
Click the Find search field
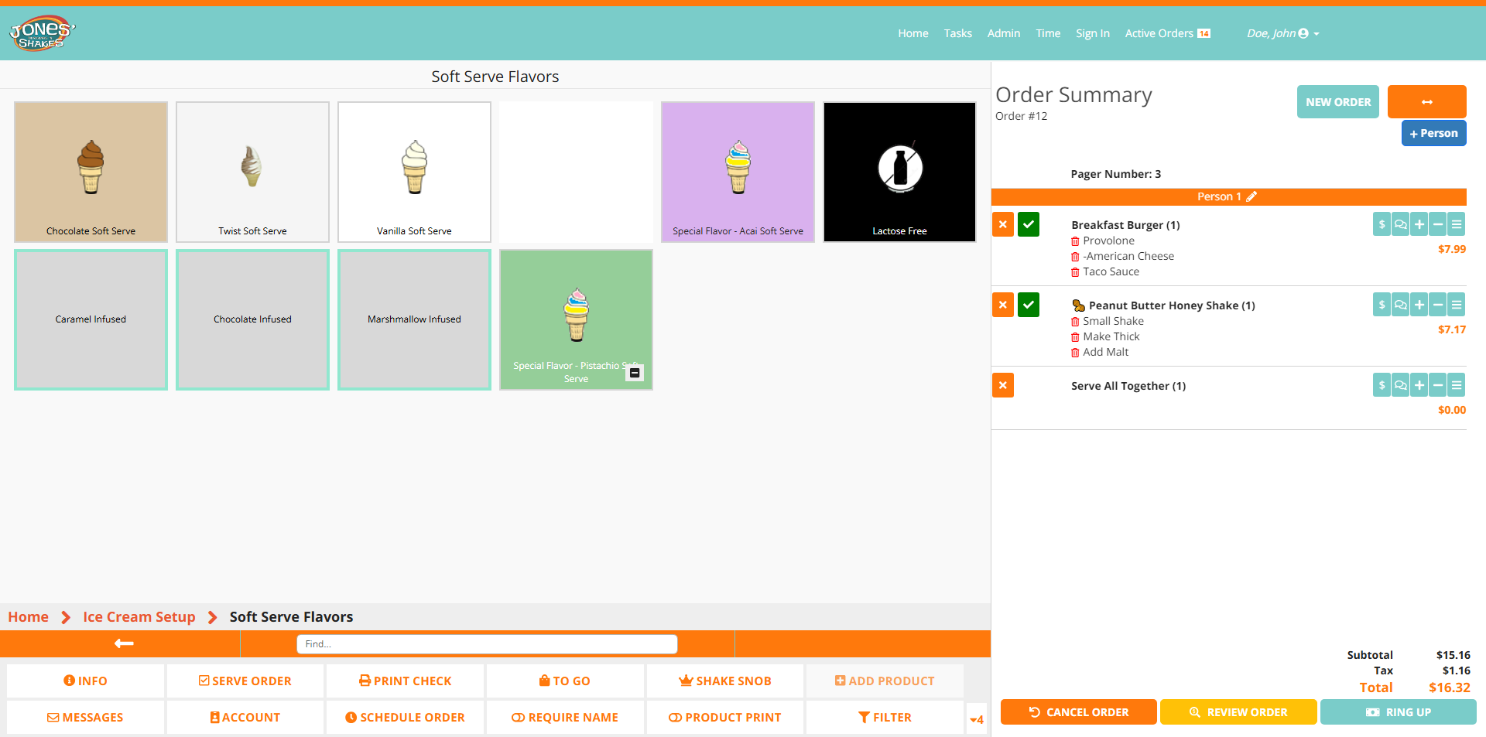click(x=487, y=643)
